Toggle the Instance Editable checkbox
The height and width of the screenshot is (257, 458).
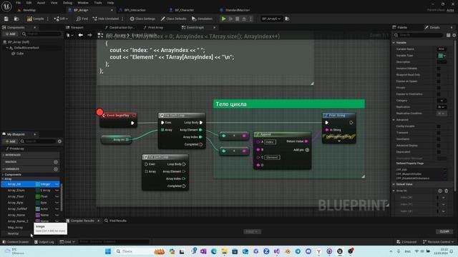439,69
